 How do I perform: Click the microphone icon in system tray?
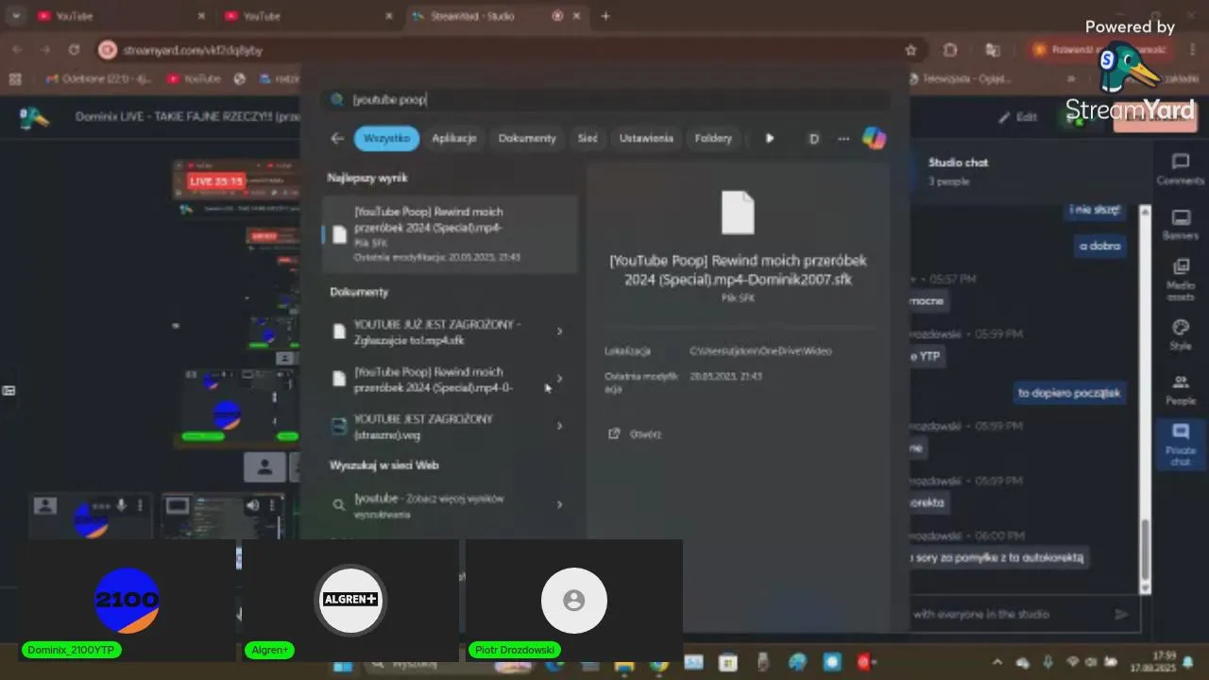tap(1047, 662)
